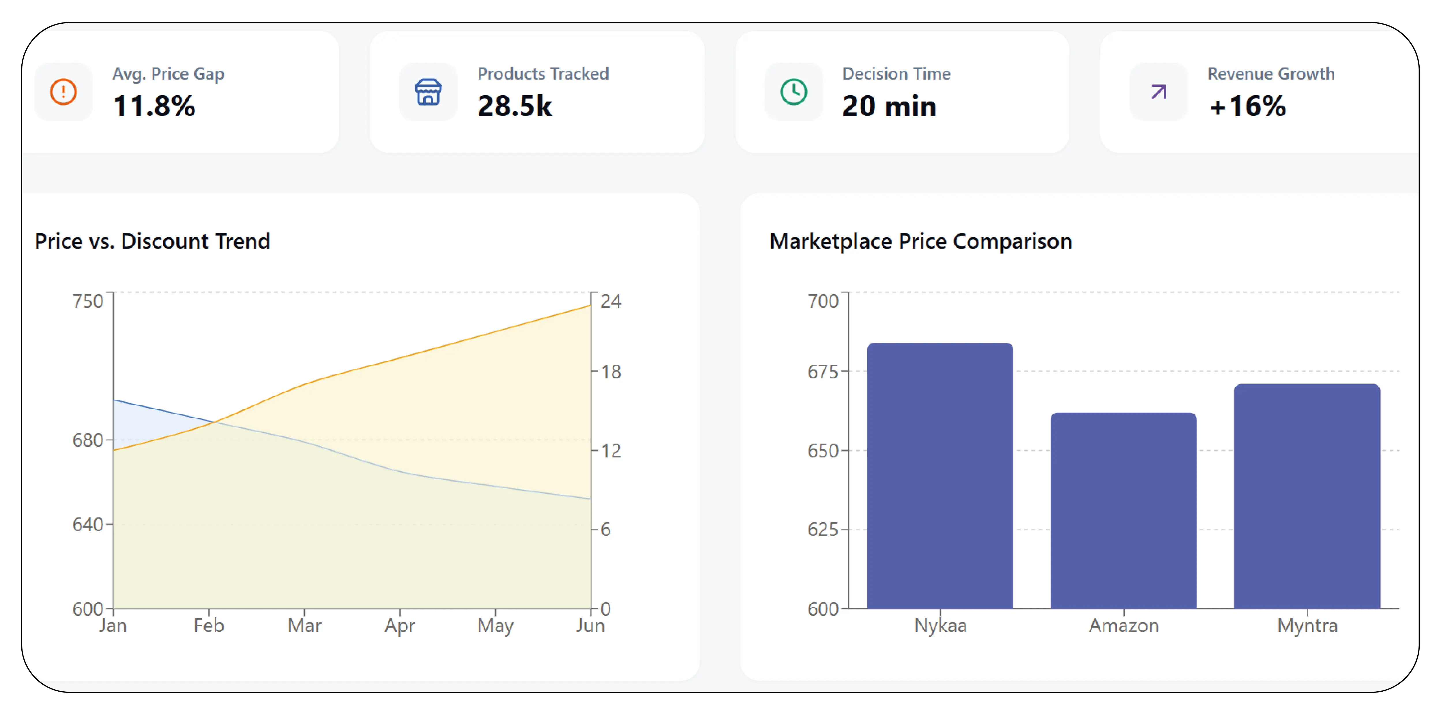Click the Jan label on the trend chart

114,626
